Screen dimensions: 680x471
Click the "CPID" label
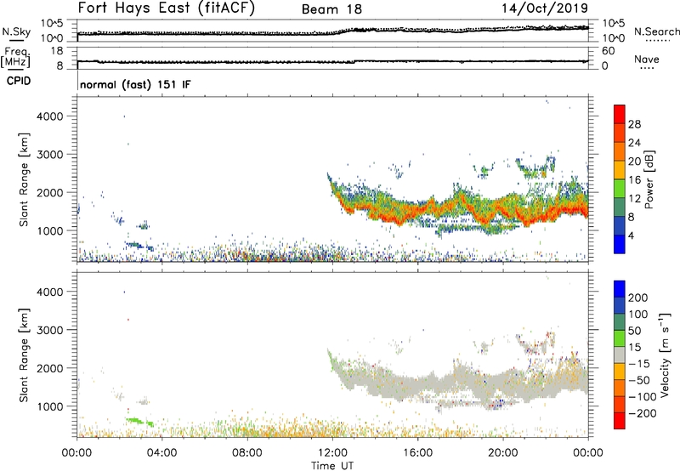[19, 81]
